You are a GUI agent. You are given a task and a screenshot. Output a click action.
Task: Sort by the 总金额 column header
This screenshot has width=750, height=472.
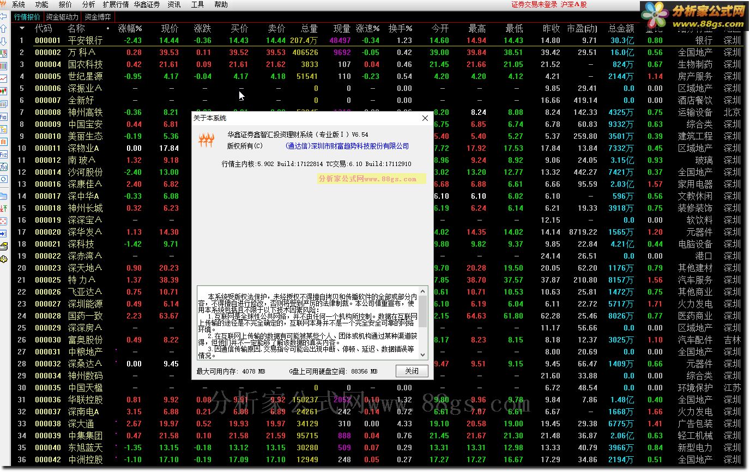[x=621, y=28]
